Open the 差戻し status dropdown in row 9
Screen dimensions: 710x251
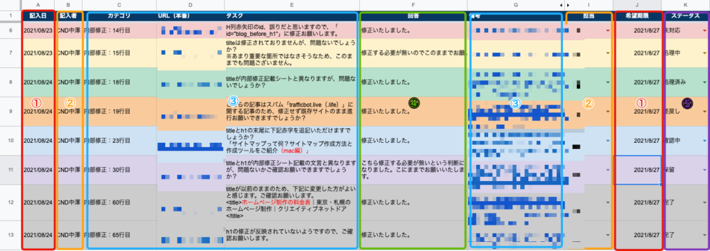704,111
